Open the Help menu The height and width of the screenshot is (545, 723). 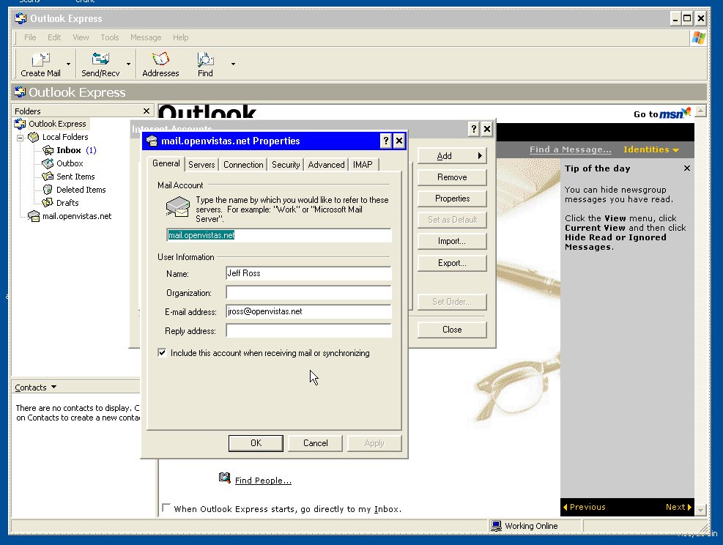pyautogui.click(x=181, y=37)
